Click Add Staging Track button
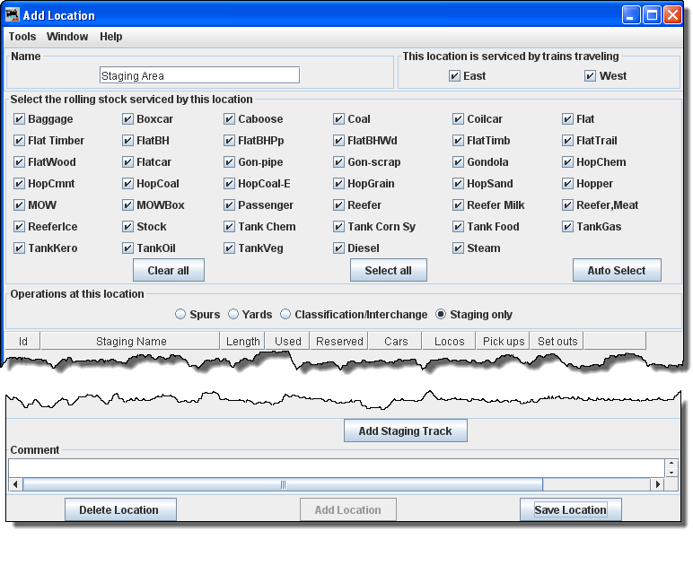The width and height of the screenshot is (693, 574). coord(405,431)
